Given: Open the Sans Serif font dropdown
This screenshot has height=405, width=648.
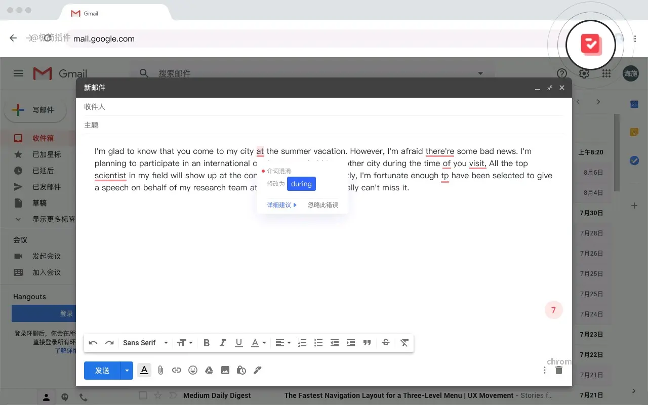Looking at the screenshot, I should 145,343.
